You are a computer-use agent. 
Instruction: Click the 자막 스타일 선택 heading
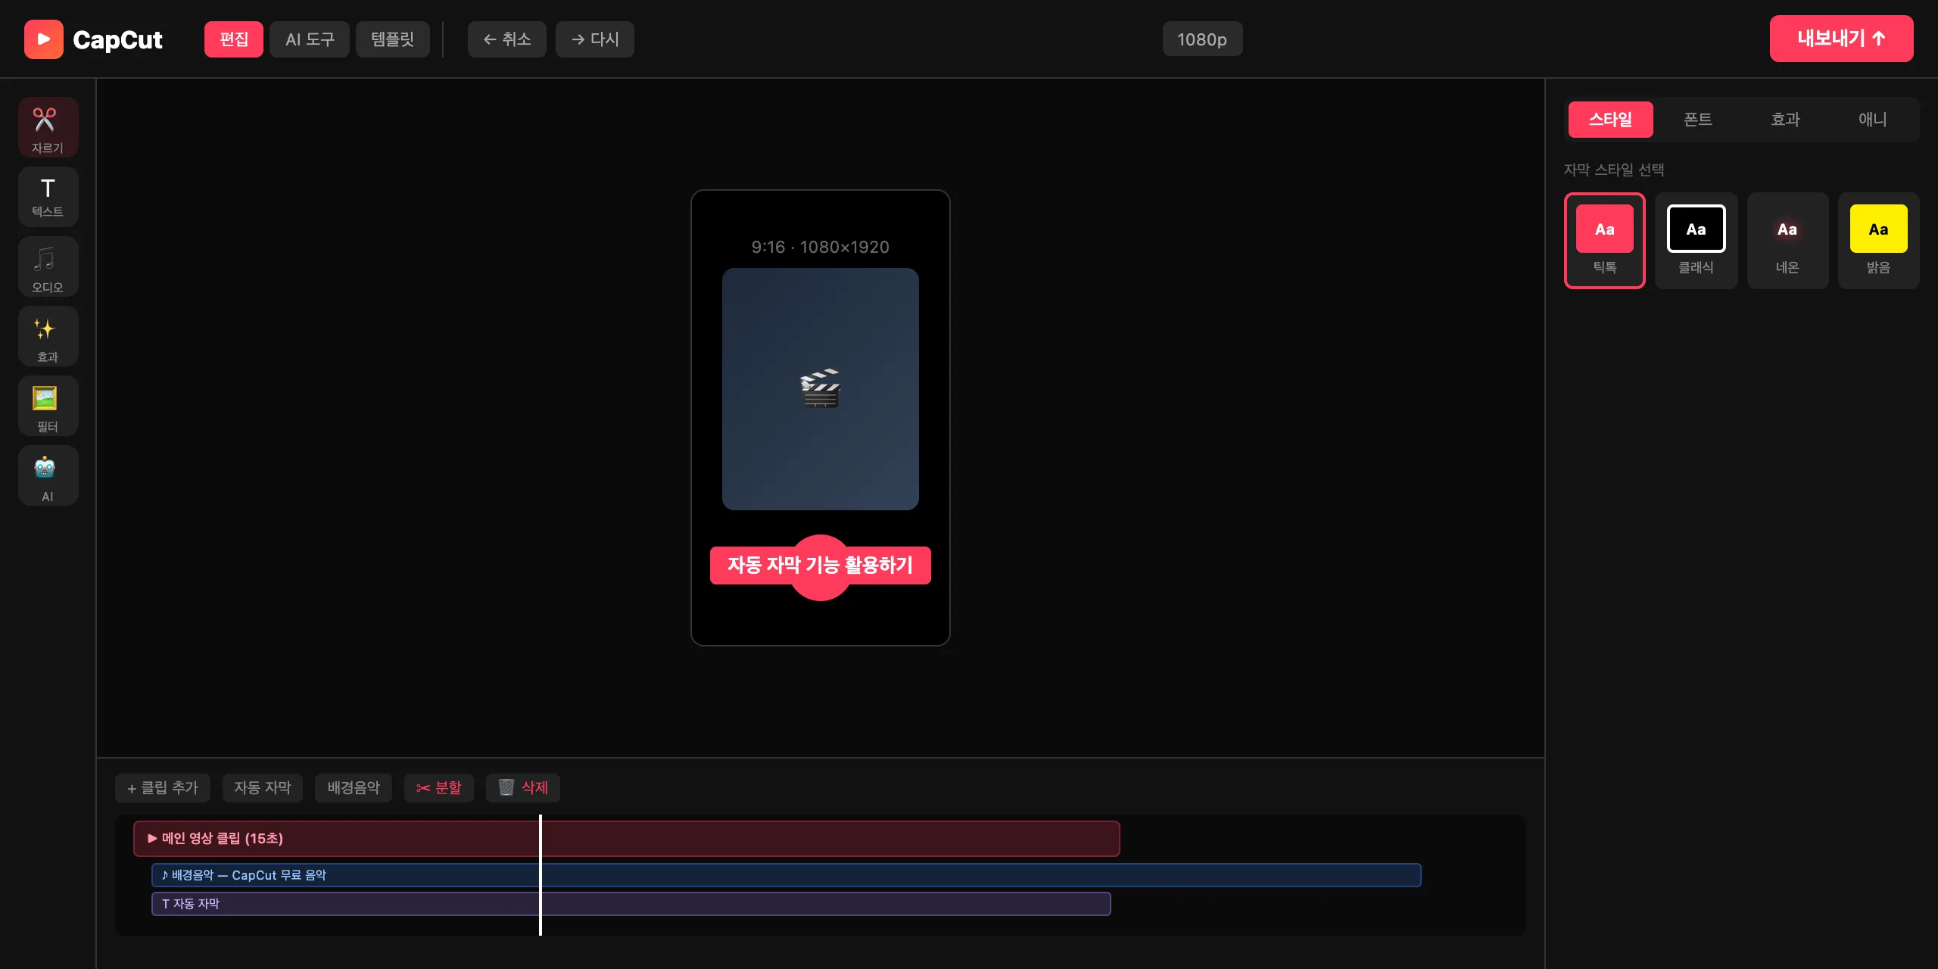1614,170
